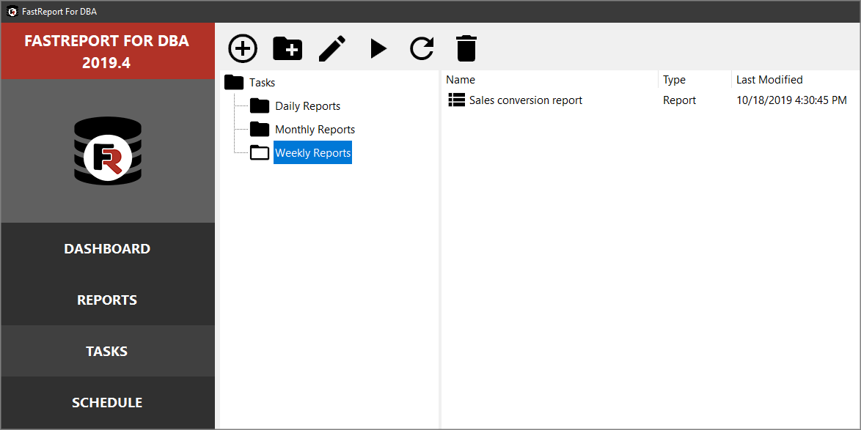The image size is (861, 430).
Task: Create a new item with the plus icon
Action: coord(242,48)
